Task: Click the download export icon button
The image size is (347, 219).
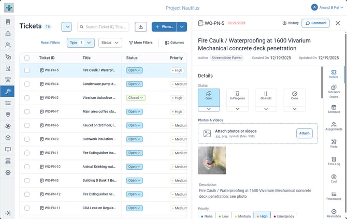Action: [141, 27]
